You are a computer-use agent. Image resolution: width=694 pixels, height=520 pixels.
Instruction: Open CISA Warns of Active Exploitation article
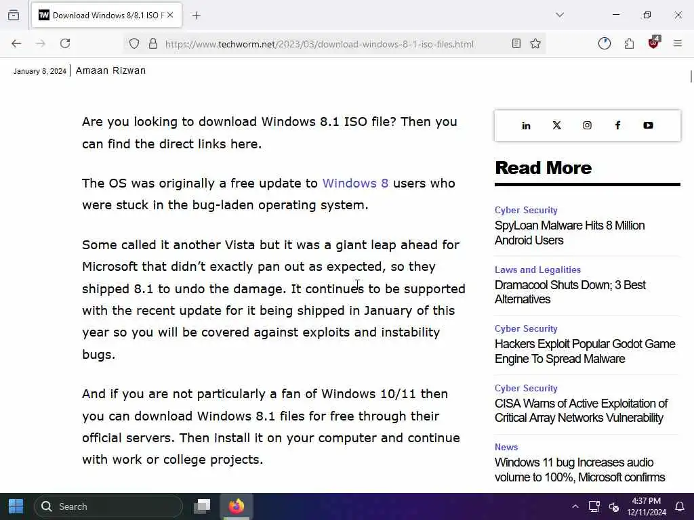(x=581, y=410)
